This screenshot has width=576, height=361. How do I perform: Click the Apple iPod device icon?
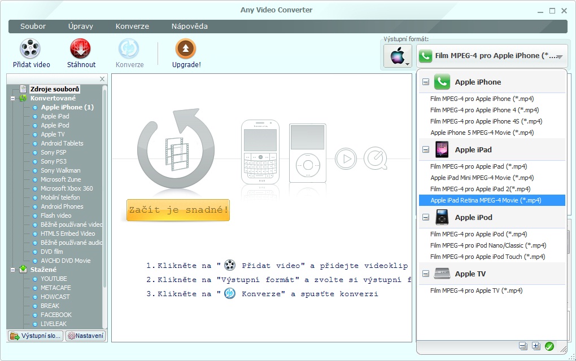click(442, 217)
